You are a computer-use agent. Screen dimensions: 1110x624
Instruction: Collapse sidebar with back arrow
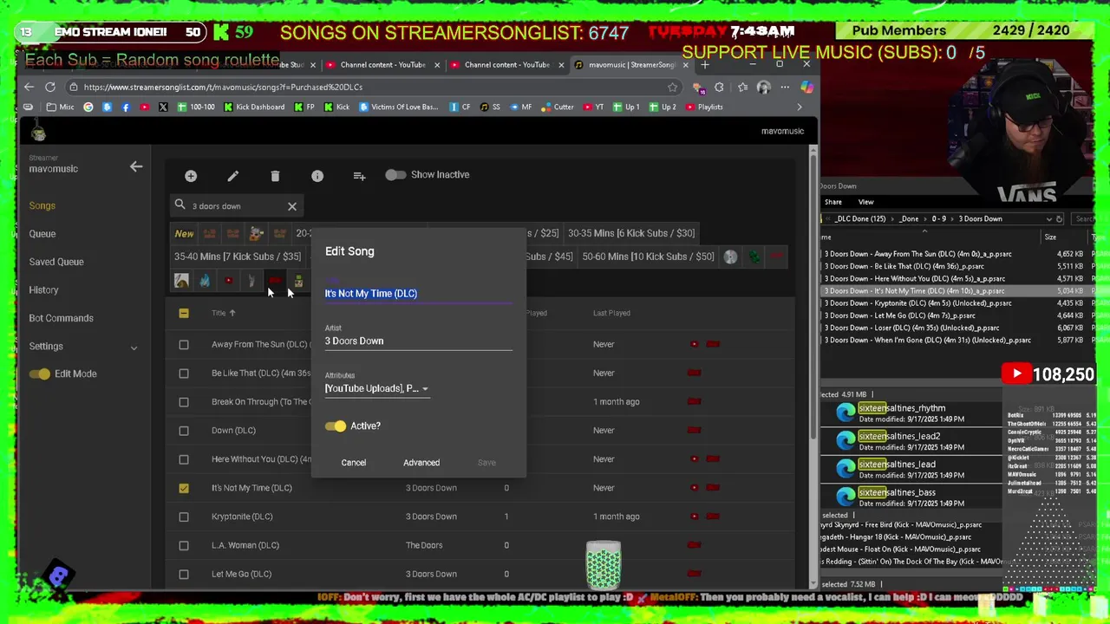pos(136,166)
